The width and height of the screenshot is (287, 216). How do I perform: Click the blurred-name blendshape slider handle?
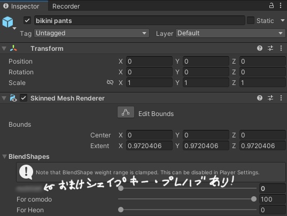coord(121,188)
